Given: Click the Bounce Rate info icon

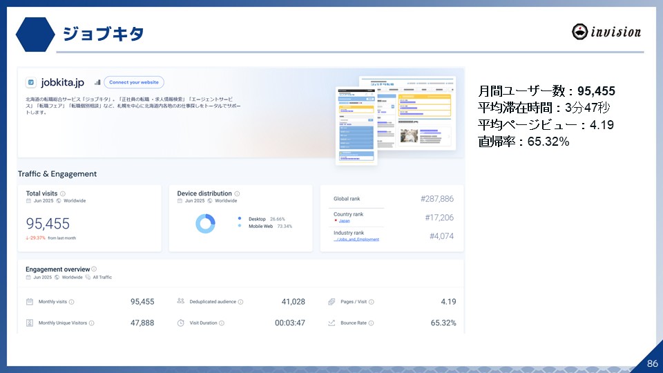Looking at the screenshot, I should click(x=371, y=323).
